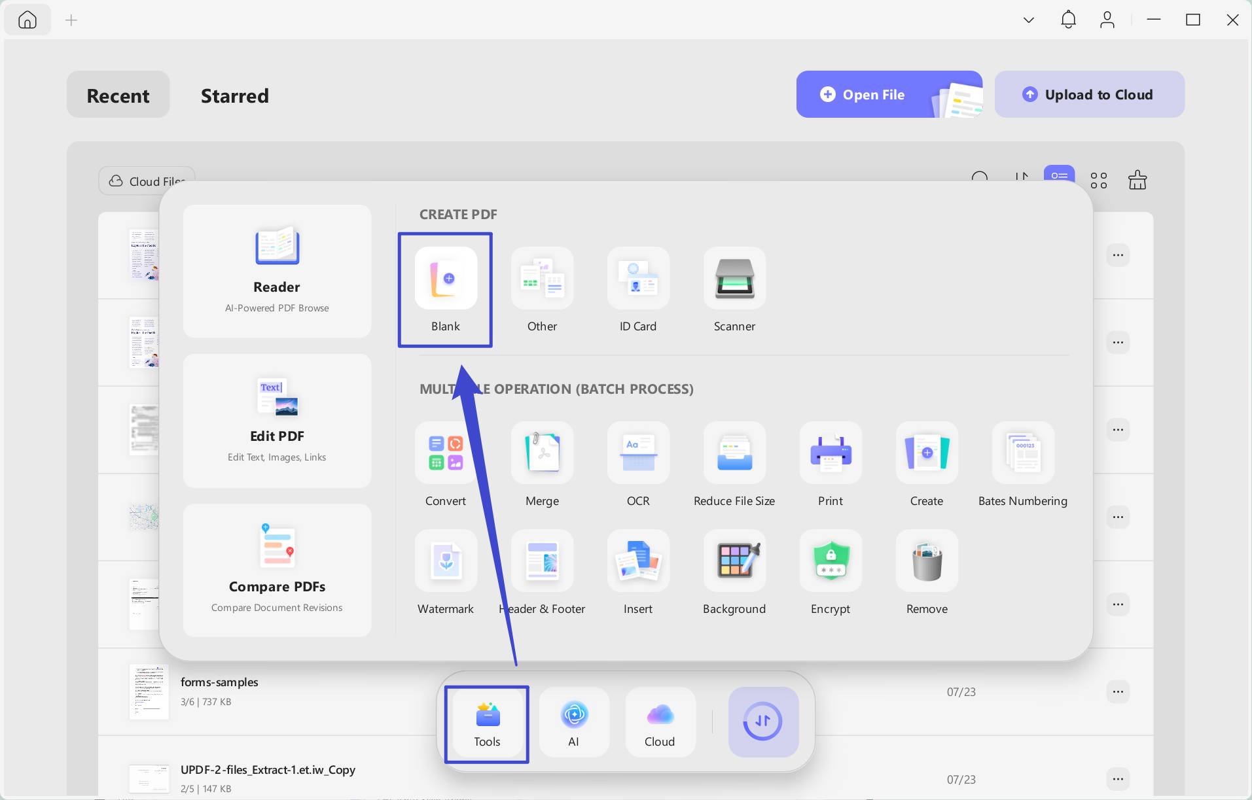Go to the Home tab icon
Screen dimensions: 1252x800
click(27, 20)
